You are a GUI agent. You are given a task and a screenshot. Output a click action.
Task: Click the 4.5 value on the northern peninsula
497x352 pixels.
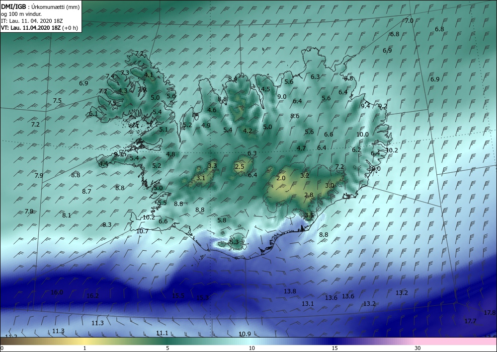tap(265, 89)
